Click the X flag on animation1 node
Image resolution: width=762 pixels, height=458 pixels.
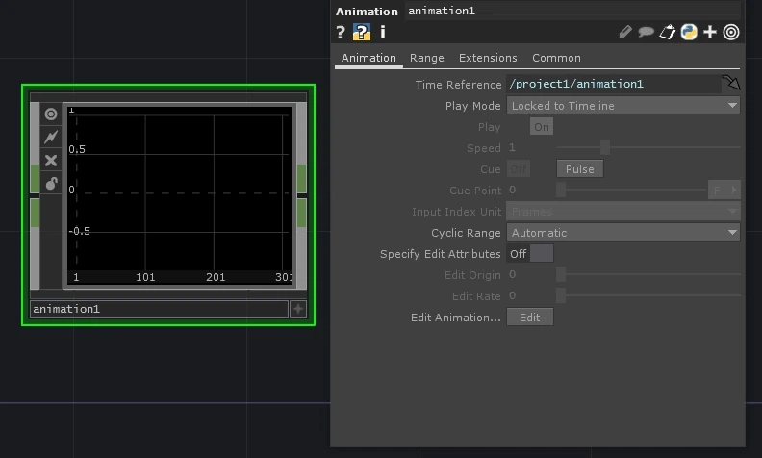pos(51,160)
